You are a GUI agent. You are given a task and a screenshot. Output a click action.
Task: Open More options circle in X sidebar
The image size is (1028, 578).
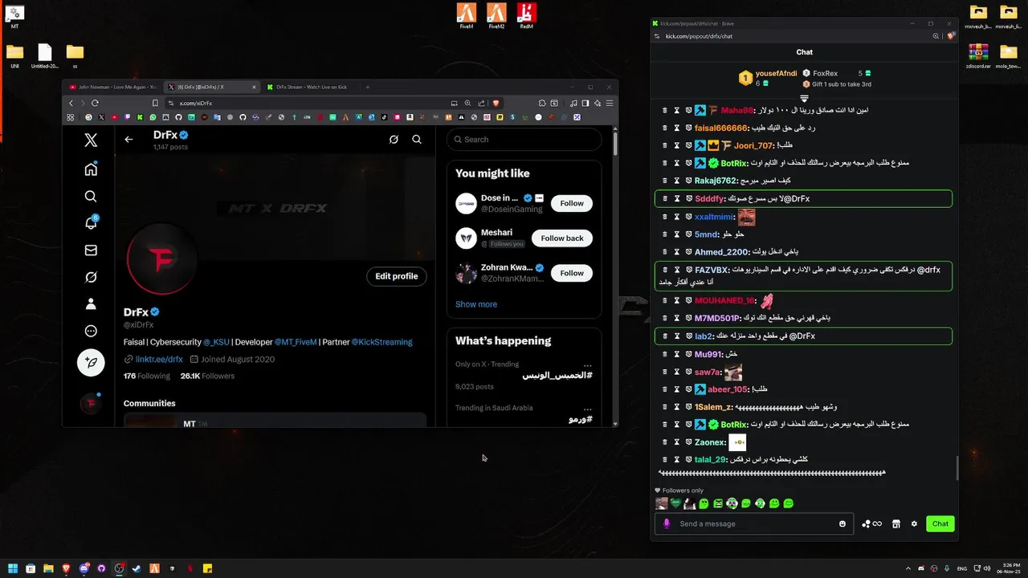(x=91, y=331)
